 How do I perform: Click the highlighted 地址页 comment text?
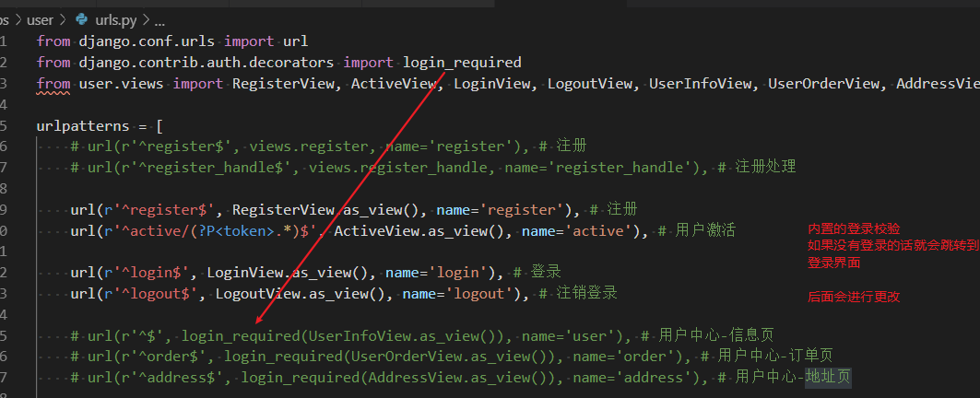827,377
